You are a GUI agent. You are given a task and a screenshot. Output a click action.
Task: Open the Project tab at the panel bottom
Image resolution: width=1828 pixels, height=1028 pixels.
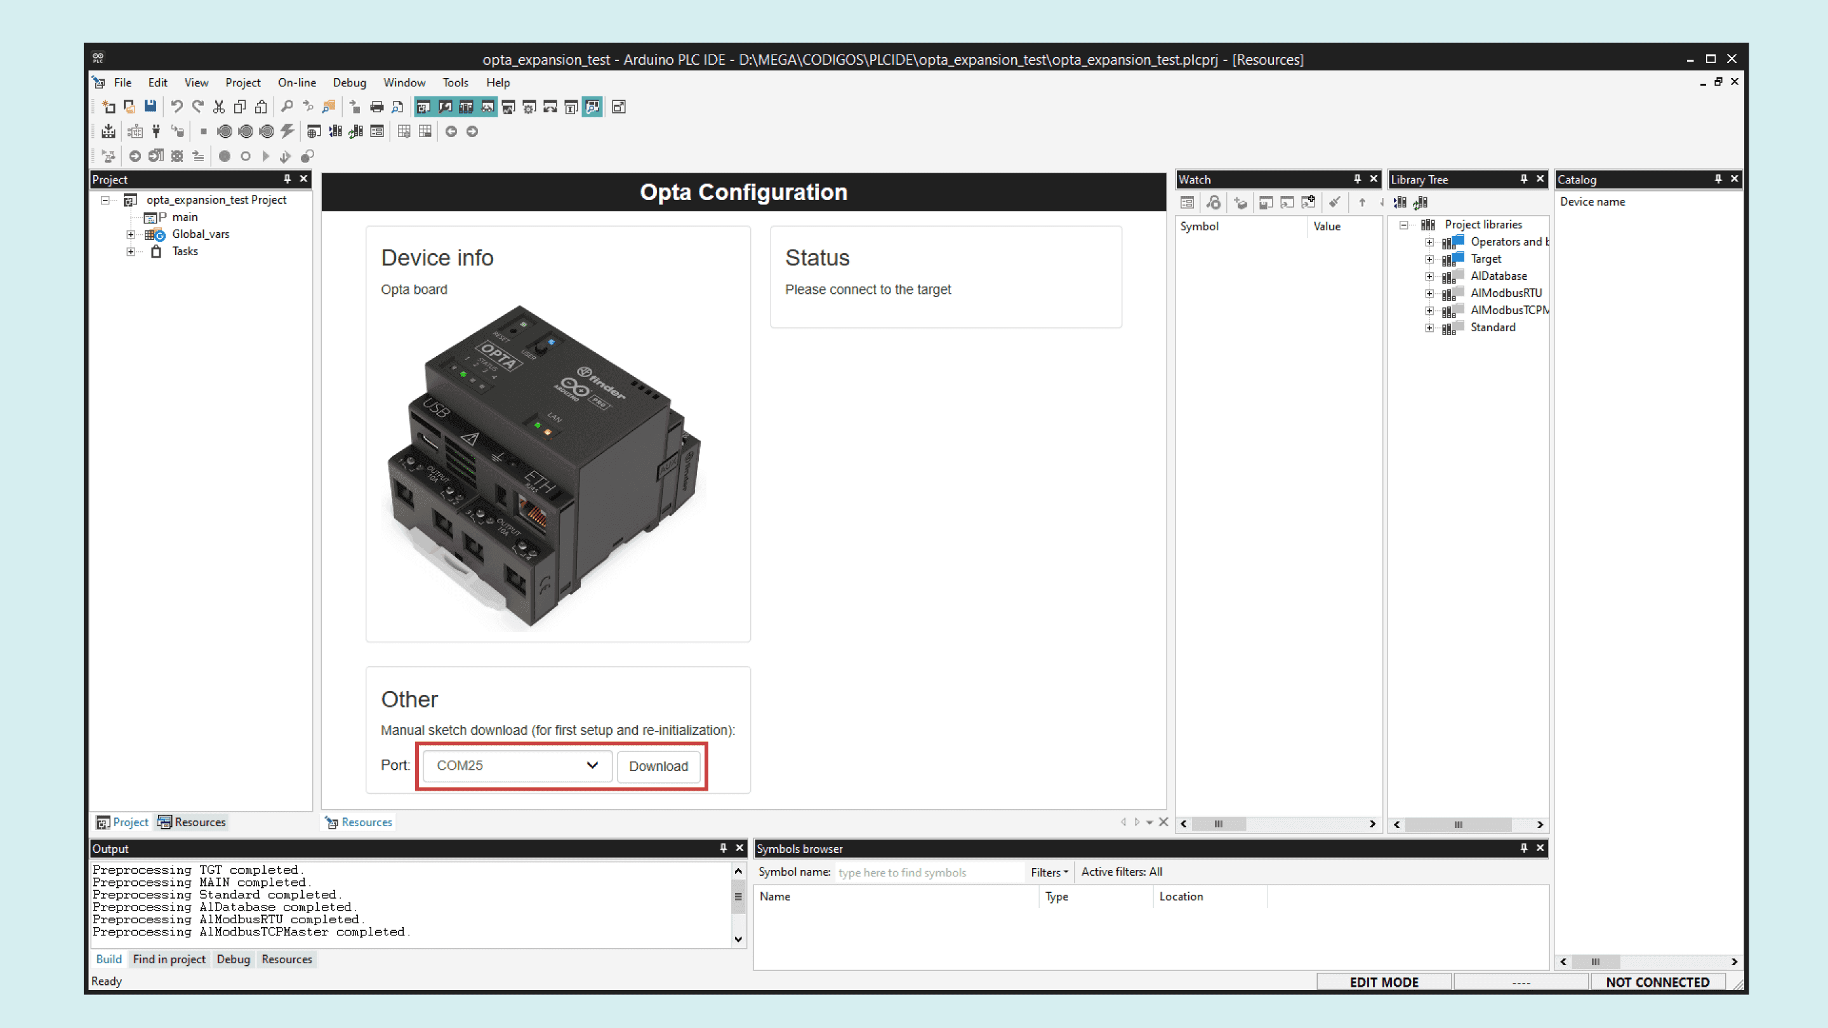[123, 822]
